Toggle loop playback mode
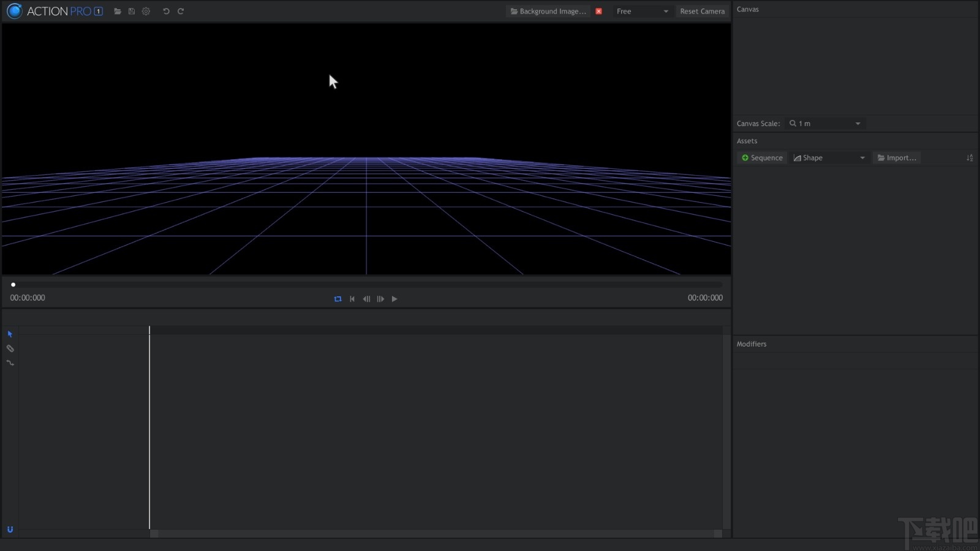 (337, 299)
